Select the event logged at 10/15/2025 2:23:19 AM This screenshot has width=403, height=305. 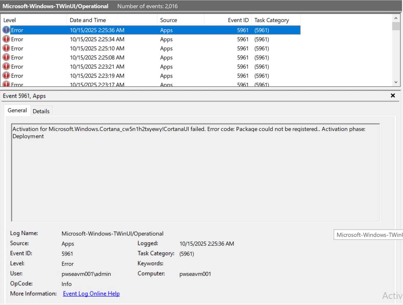coord(151,76)
